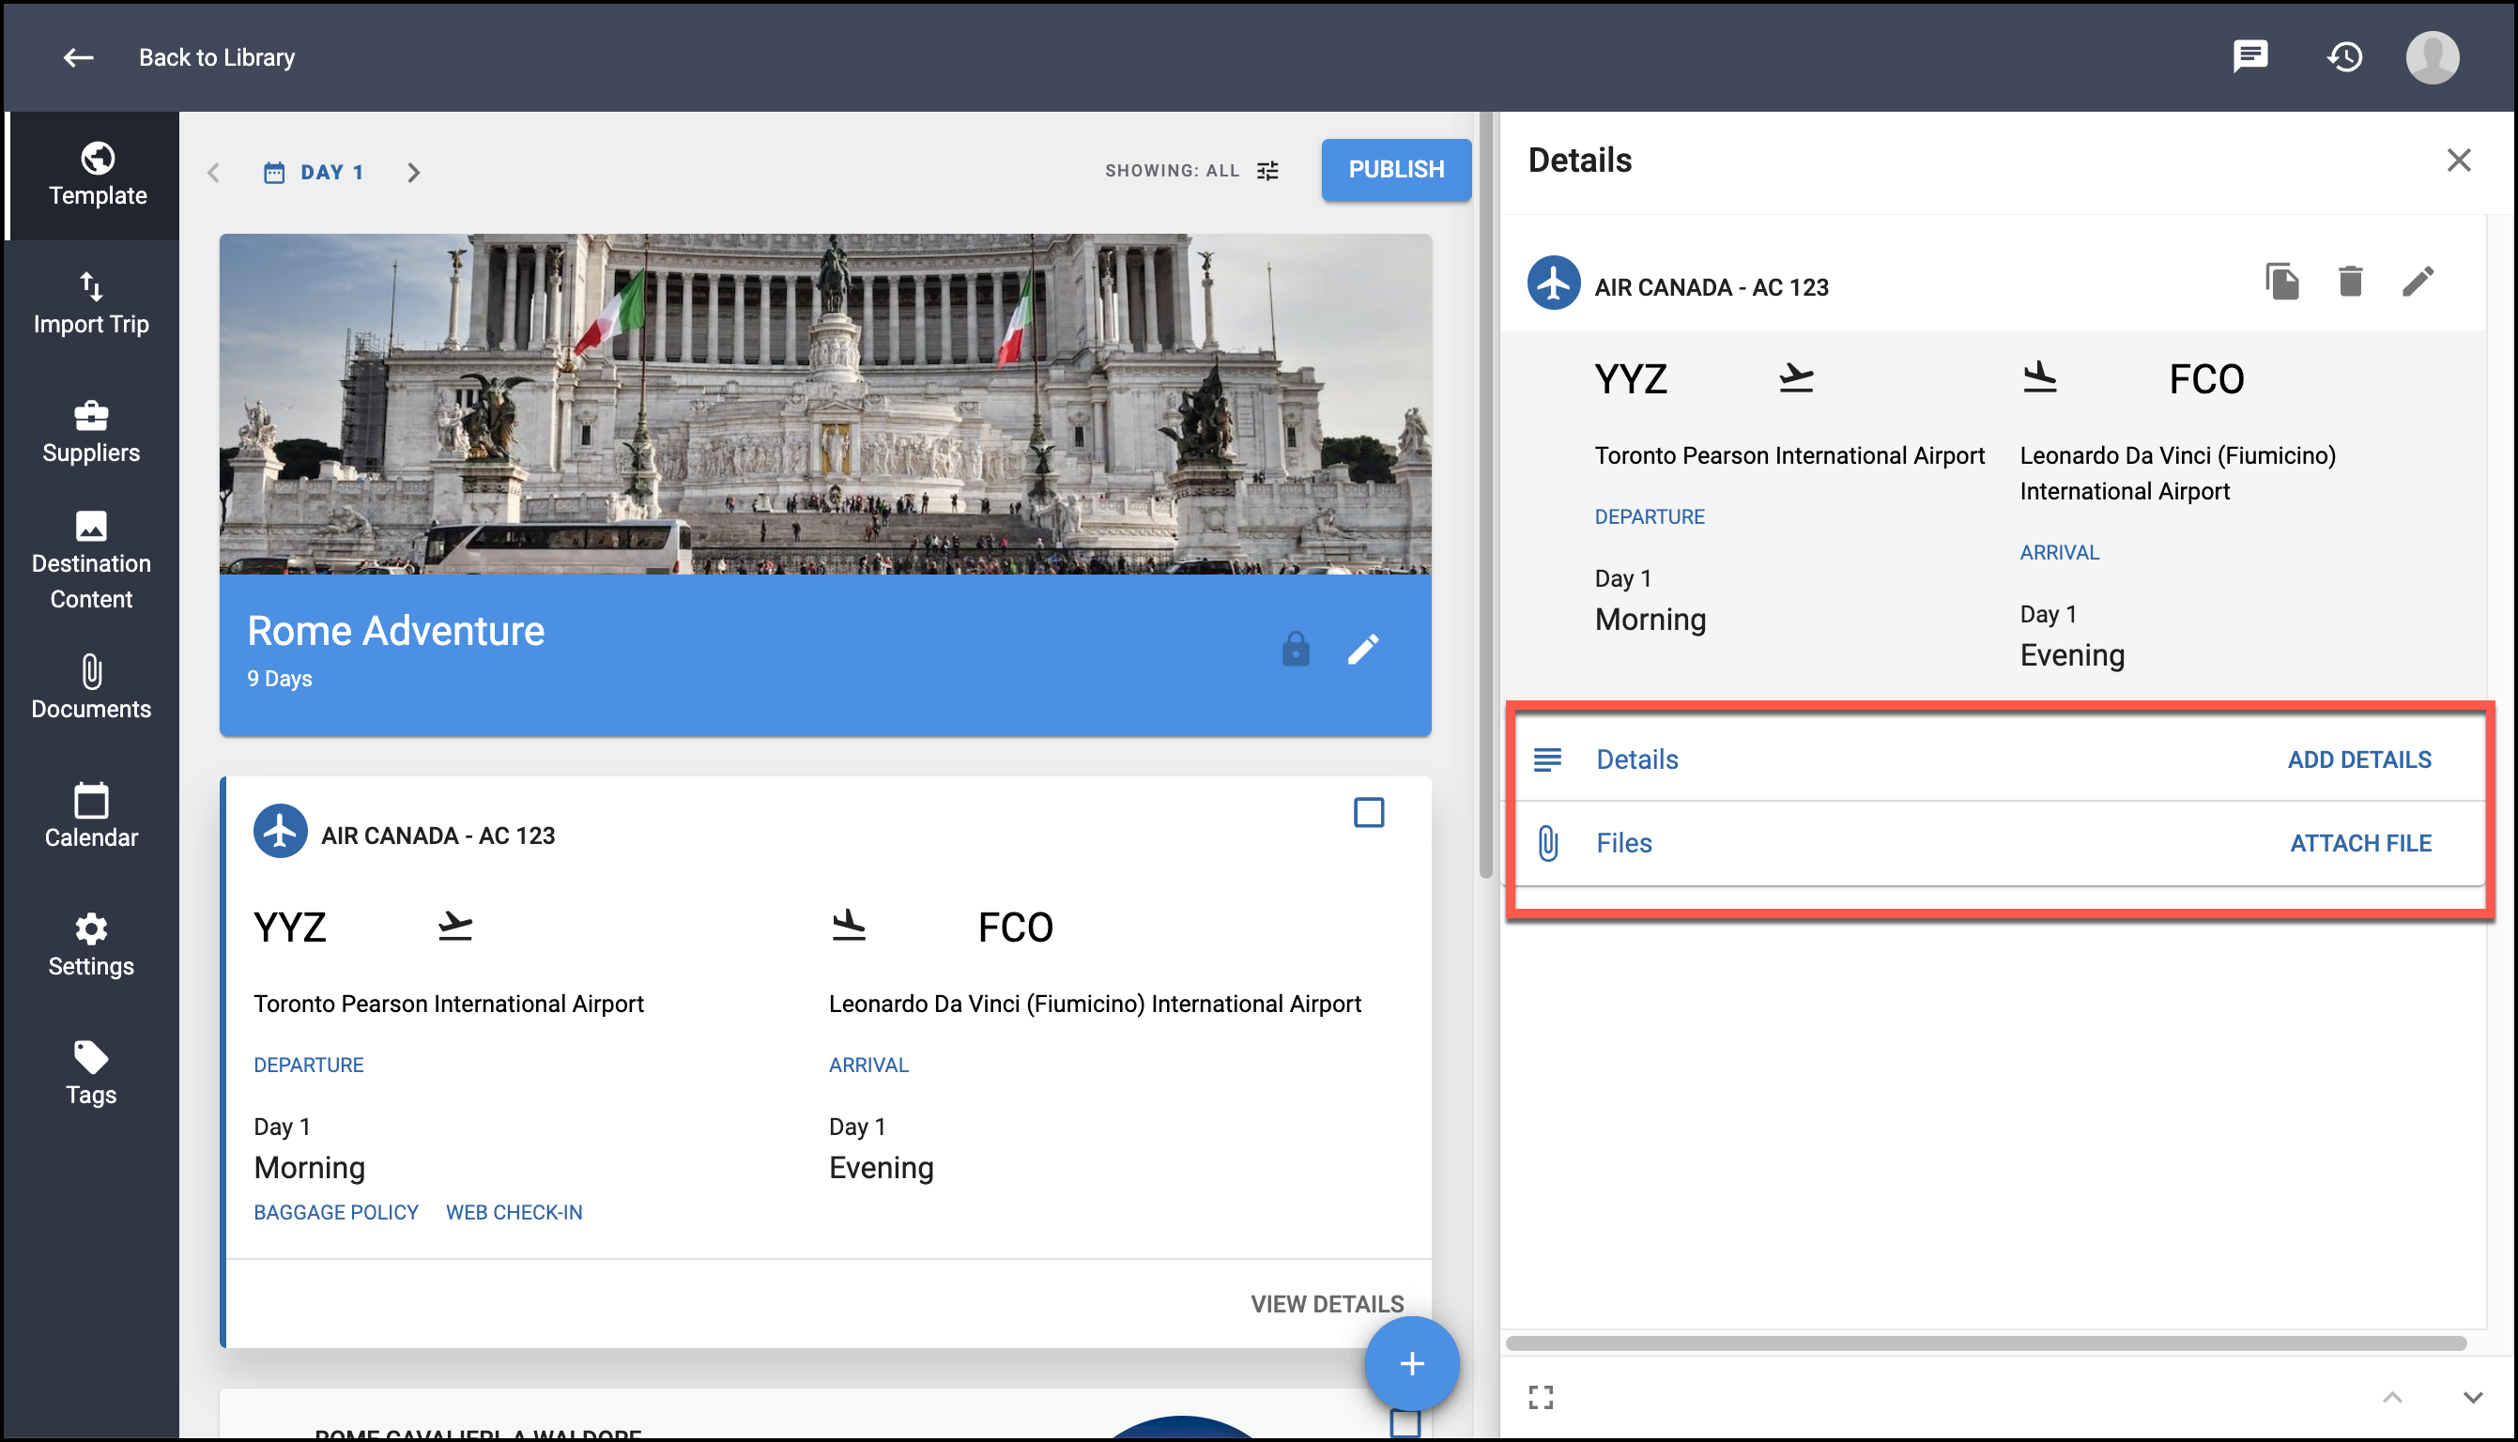Viewport: 2518px width, 1442px height.
Task: Click VIEW DETAILS on the flight card
Action: [x=1327, y=1304]
